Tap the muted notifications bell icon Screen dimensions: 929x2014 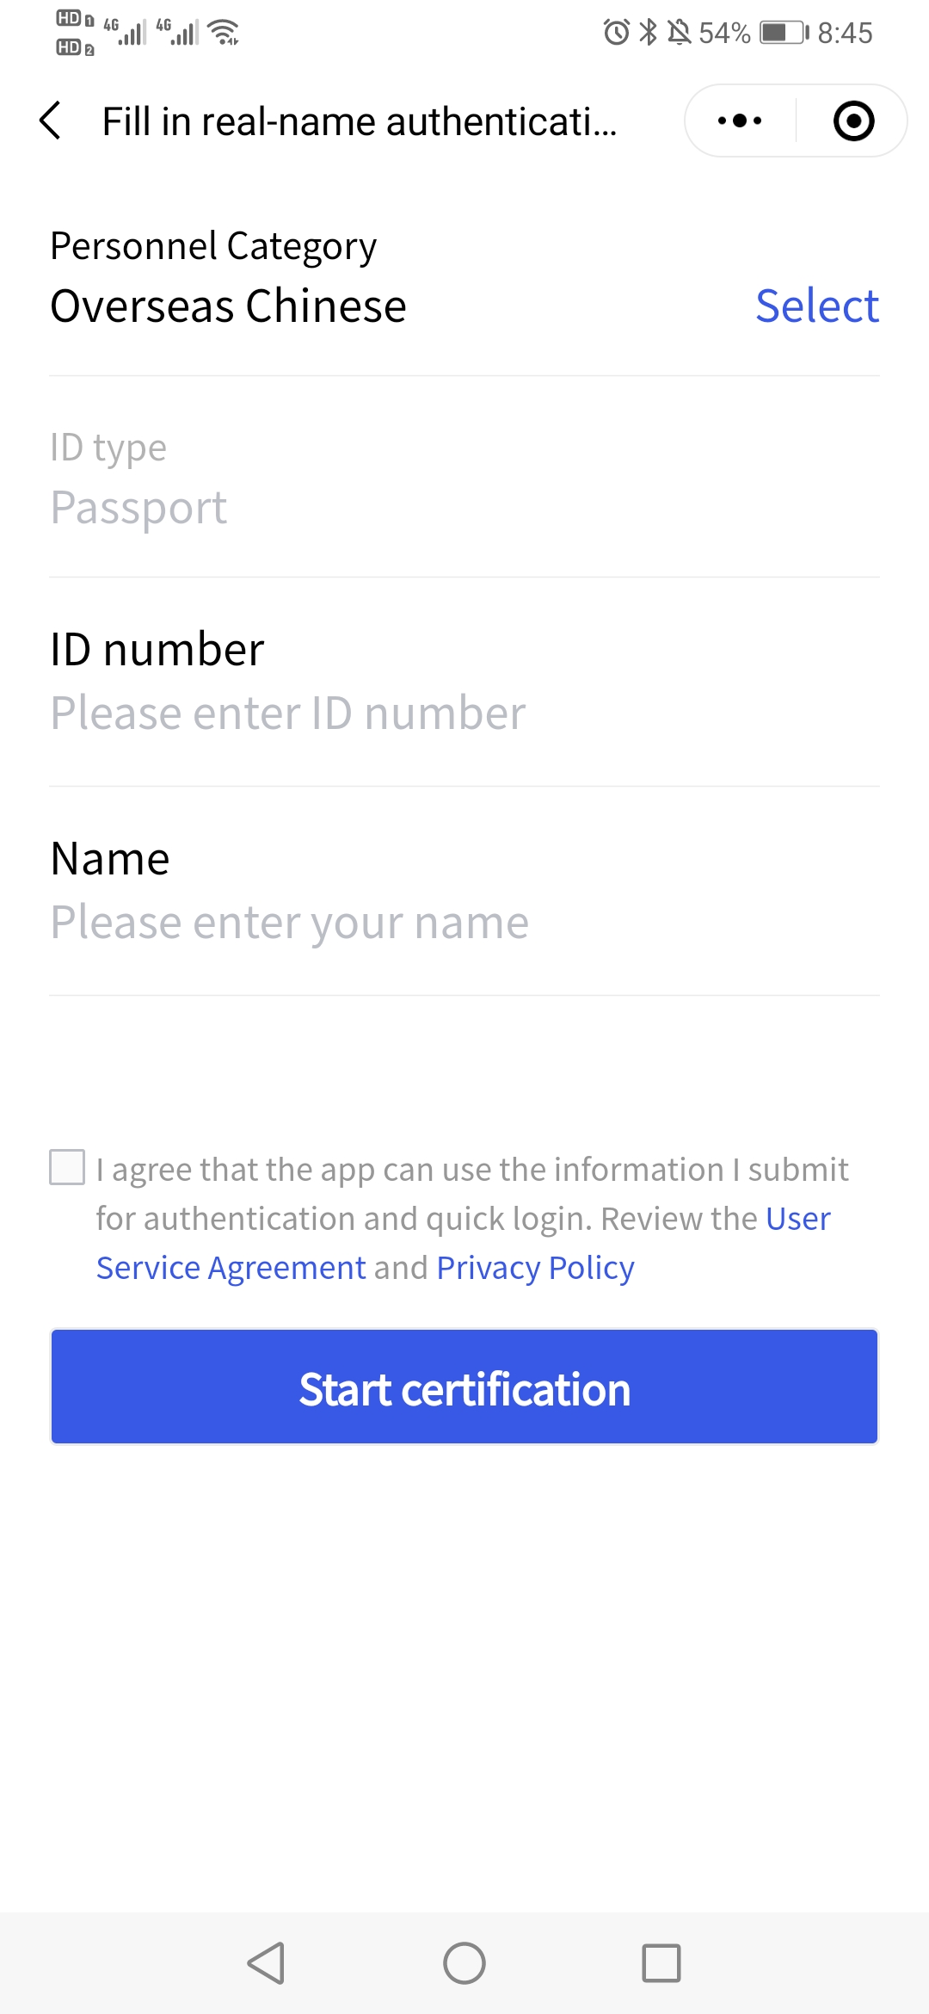coord(680,33)
